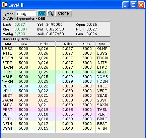Image resolution: width=146 pixels, height=138 pixels.
Task: Click the Clone button
Action: [64, 13]
